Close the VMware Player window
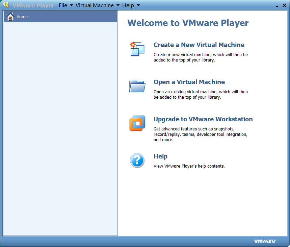 284,6
